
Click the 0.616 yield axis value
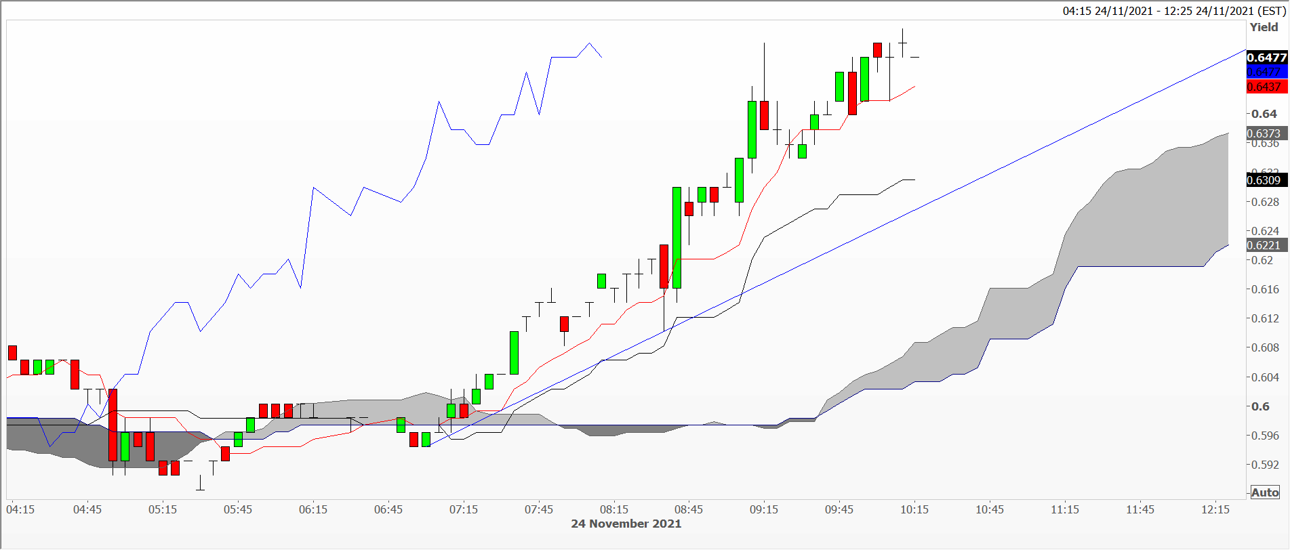1266,289
